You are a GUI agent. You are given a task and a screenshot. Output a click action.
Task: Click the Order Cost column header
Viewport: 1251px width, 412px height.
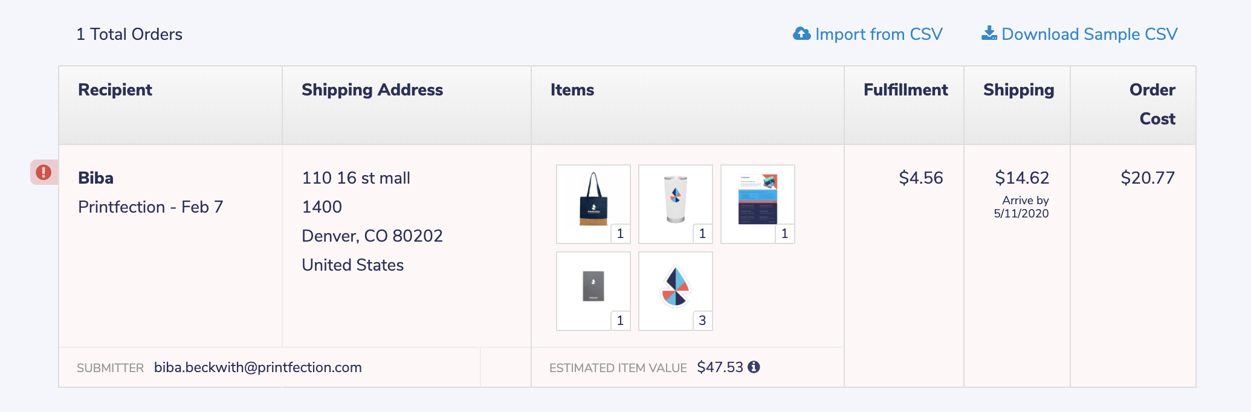[1152, 104]
